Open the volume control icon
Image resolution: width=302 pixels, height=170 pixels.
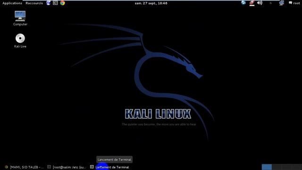[260, 3]
